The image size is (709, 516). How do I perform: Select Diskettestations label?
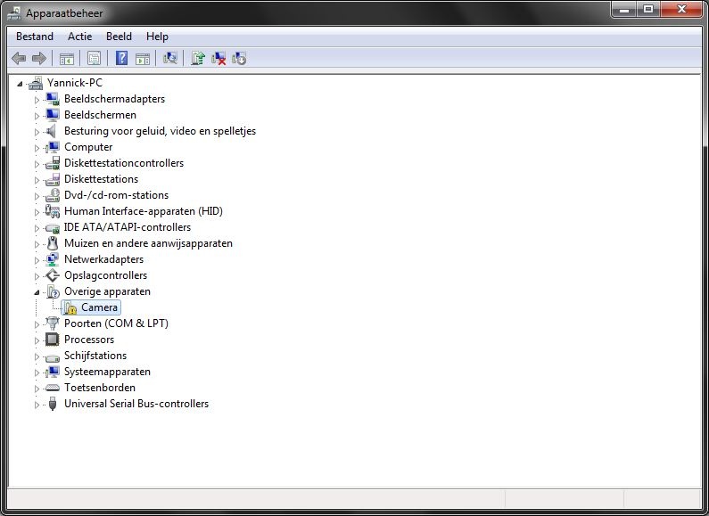[102, 179]
